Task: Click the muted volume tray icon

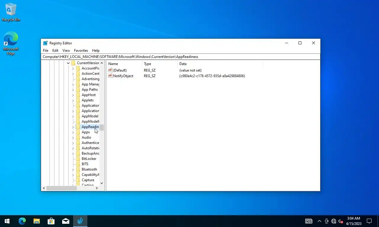Action: coord(341,221)
